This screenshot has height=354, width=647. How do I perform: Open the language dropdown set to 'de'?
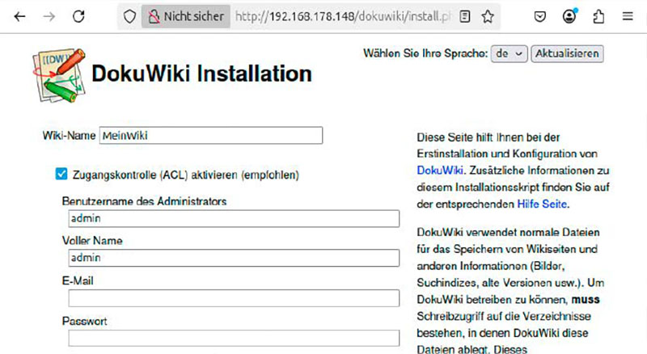click(510, 54)
